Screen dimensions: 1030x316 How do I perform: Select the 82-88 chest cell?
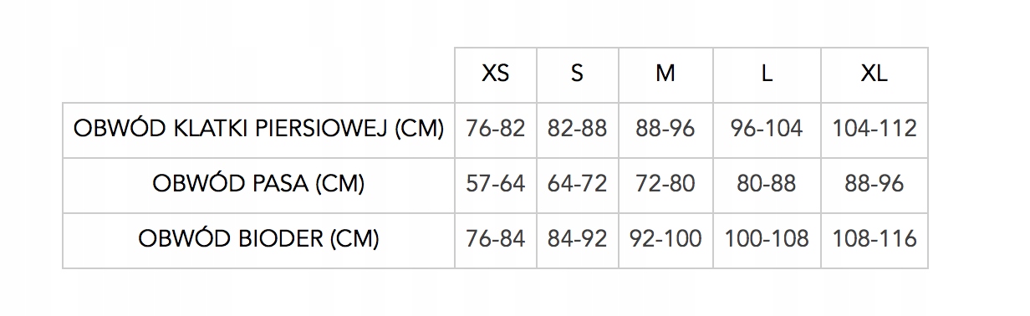(x=577, y=129)
